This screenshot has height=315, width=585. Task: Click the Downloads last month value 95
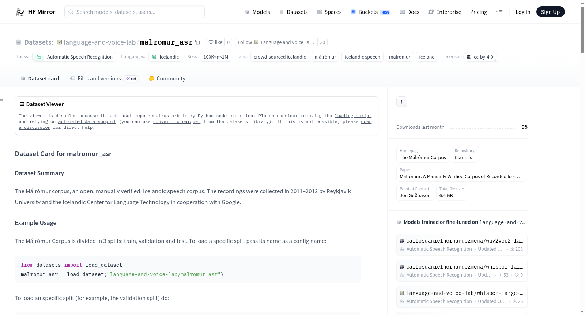pyautogui.click(x=524, y=127)
